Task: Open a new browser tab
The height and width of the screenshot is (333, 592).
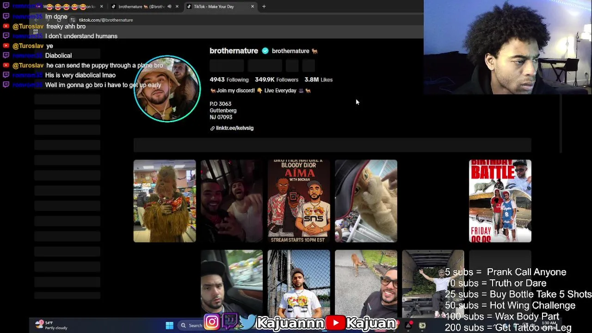Action: (x=264, y=6)
